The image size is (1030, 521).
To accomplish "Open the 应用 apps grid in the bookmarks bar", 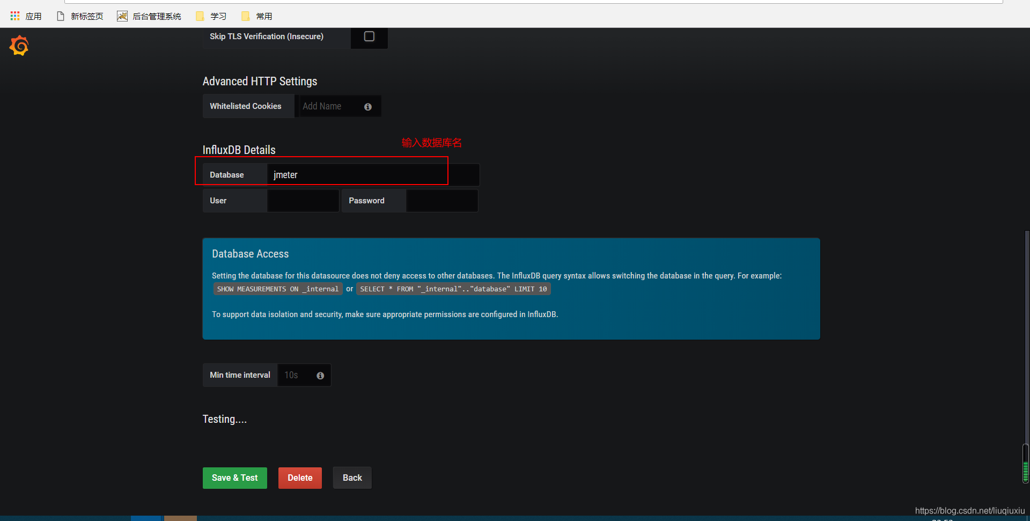I will click(x=26, y=16).
